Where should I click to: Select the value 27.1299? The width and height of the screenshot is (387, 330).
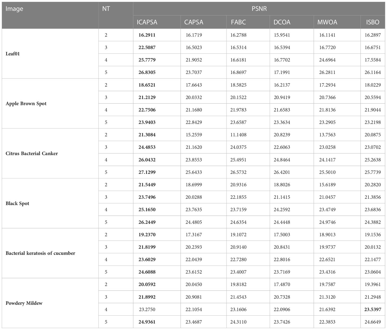(147, 172)
